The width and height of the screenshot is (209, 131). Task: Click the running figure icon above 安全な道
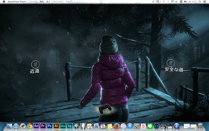170,63
